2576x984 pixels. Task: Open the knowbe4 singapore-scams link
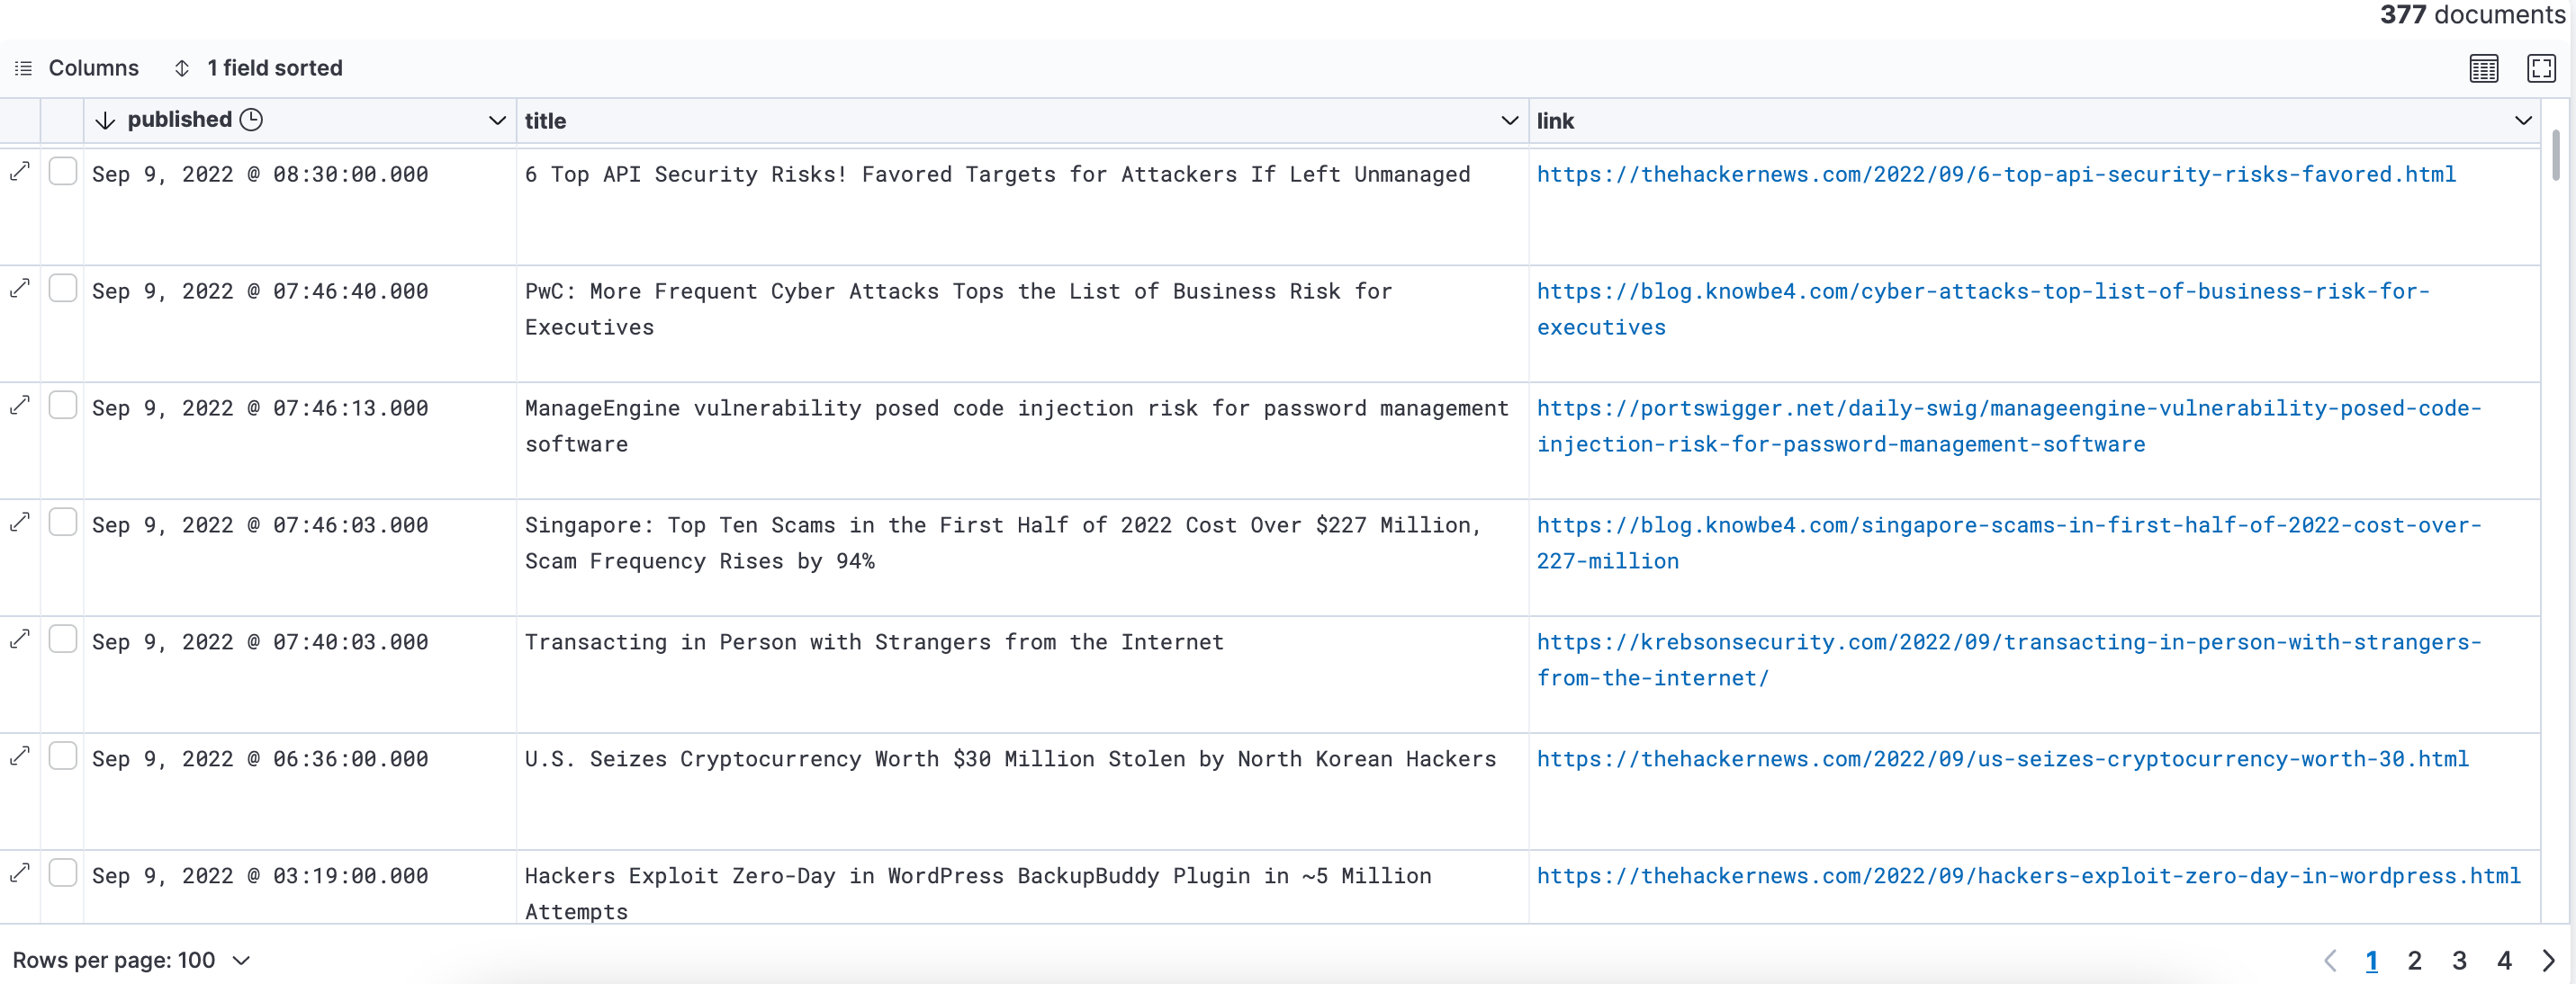click(2009, 543)
